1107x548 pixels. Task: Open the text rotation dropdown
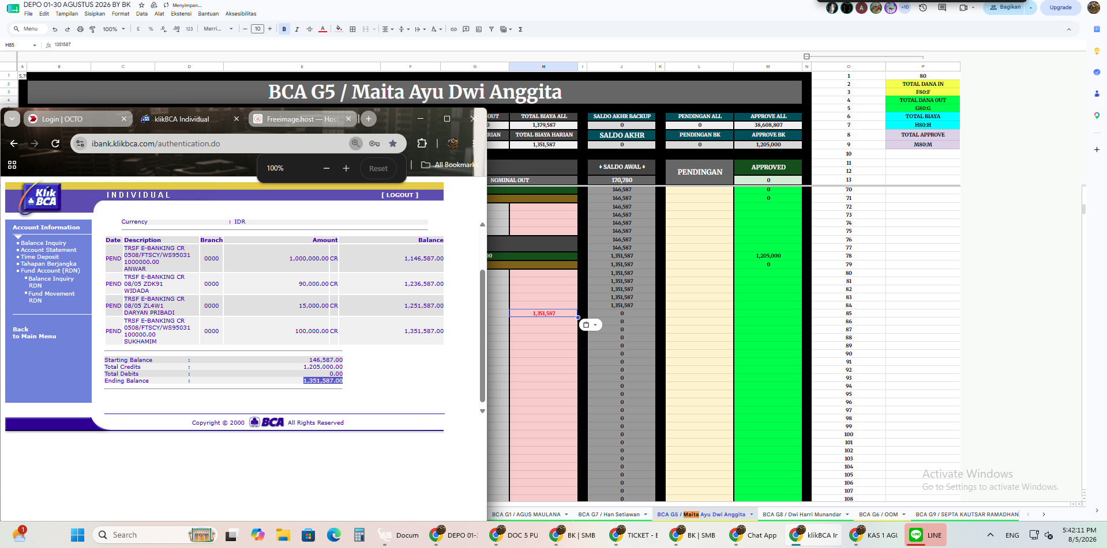(436, 29)
